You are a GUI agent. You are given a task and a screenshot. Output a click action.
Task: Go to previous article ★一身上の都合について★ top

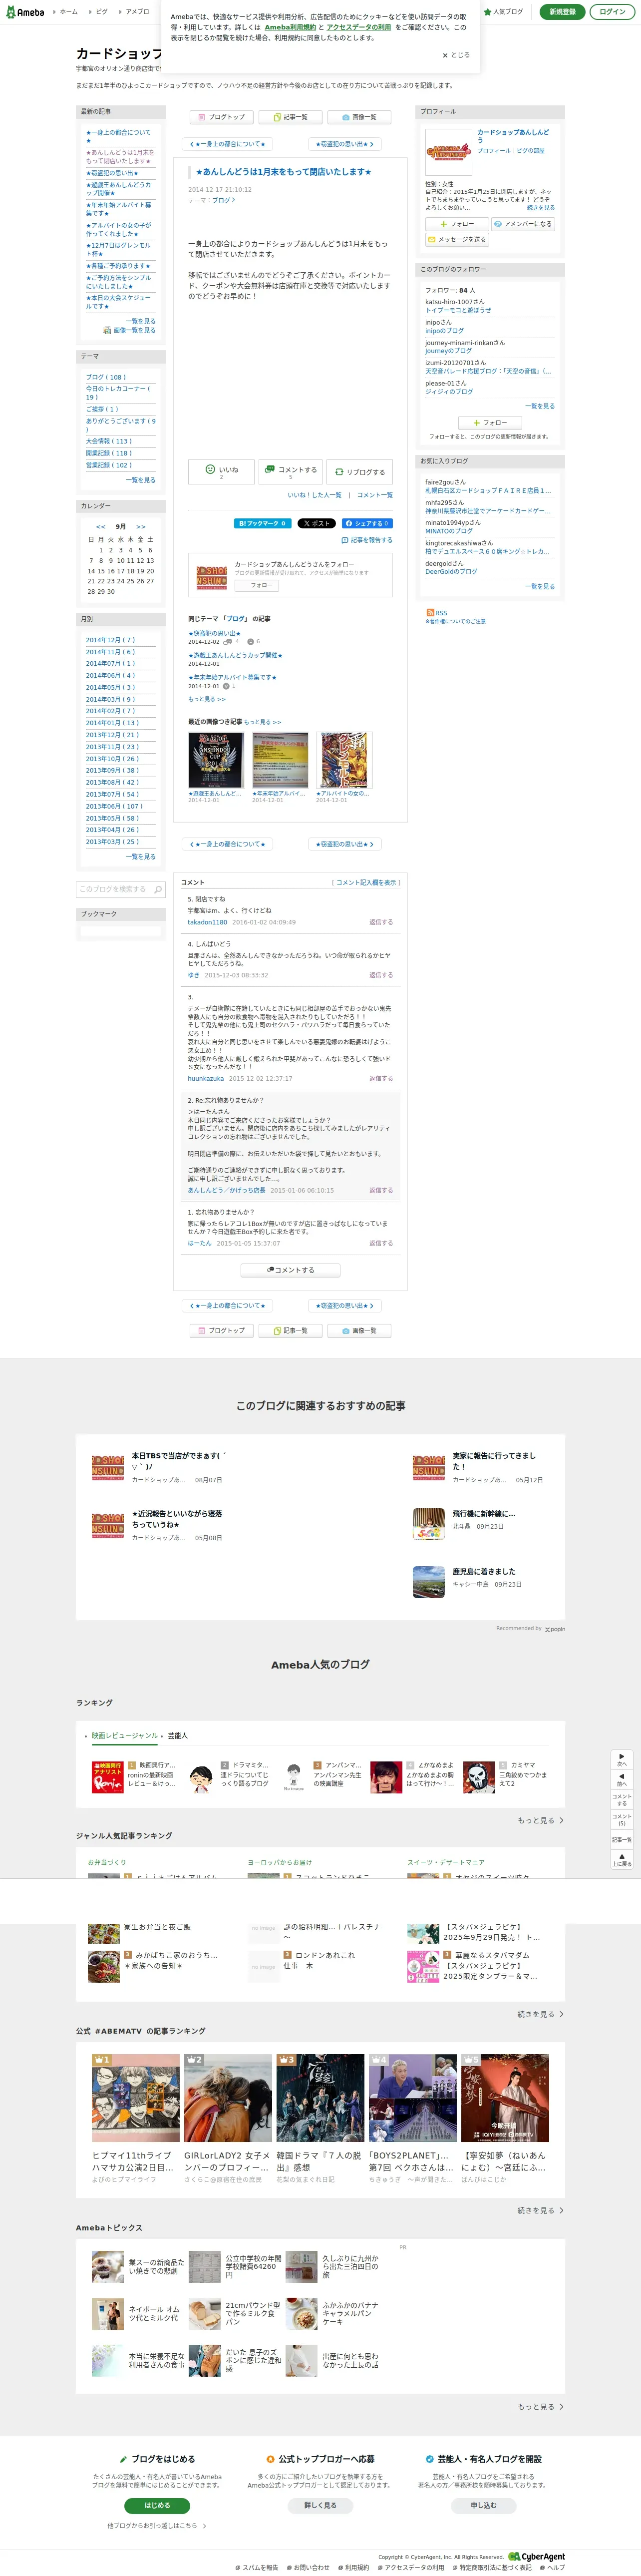[228, 144]
